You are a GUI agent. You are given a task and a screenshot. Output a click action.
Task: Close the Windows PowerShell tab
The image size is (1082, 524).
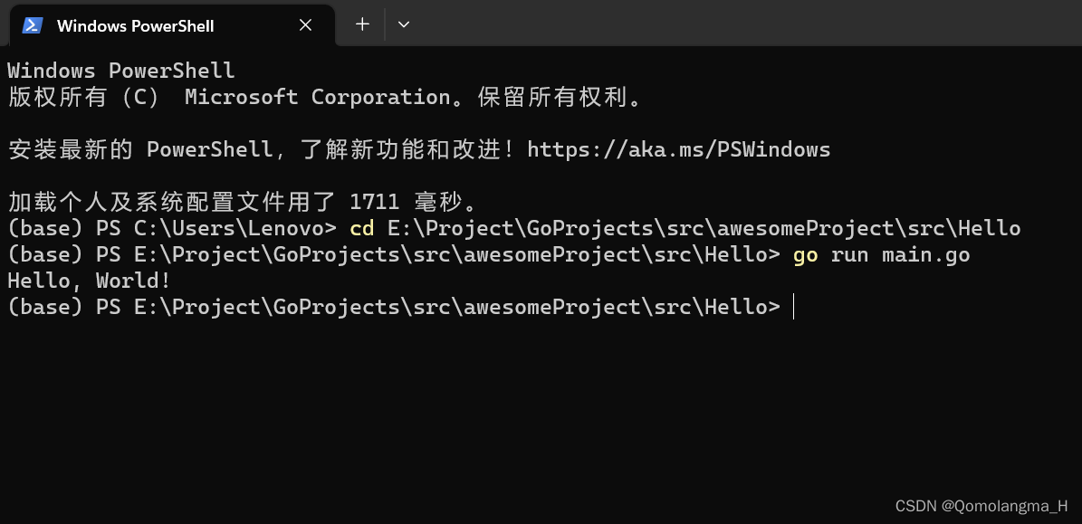coord(306,25)
